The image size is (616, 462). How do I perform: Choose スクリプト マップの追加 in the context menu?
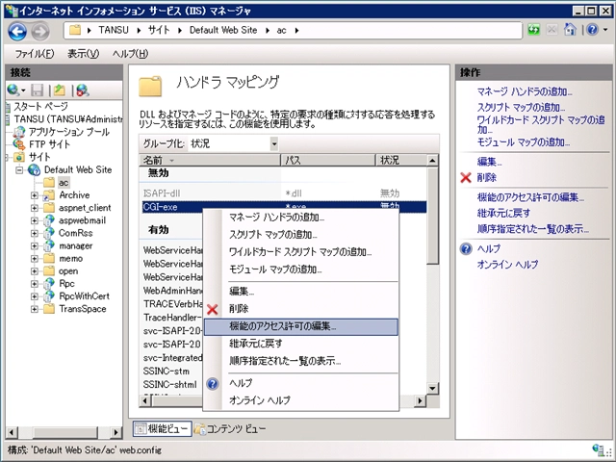[301, 235]
